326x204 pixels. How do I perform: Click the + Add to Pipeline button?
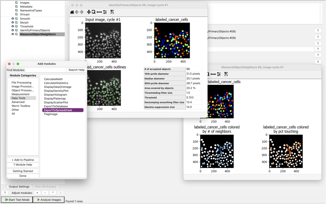pos(23,160)
